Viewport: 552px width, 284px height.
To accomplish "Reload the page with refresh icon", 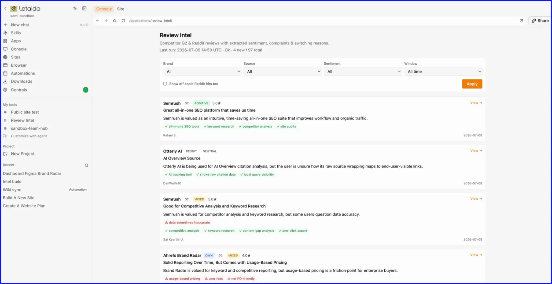I will (123, 21).
